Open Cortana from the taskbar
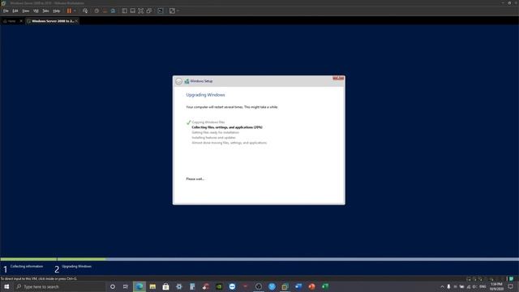The width and height of the screenshot is (519, 292). coord(113,286)
